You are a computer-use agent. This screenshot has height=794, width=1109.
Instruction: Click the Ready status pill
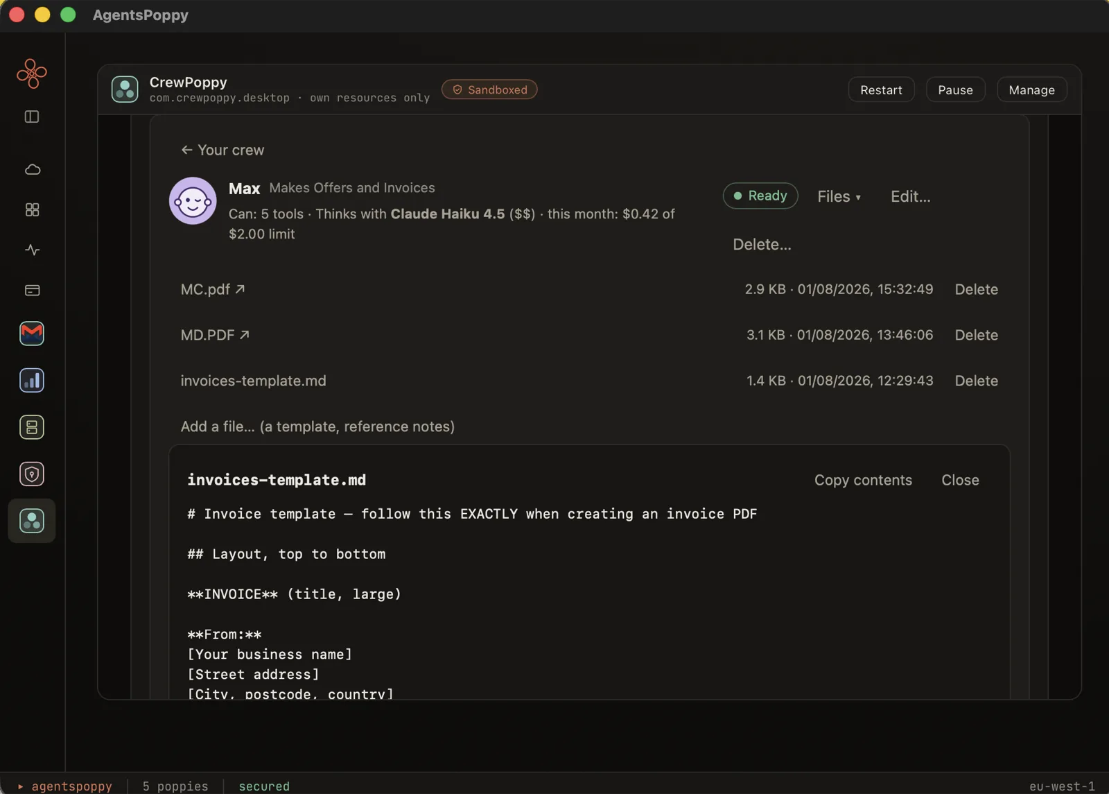point(760,196)
